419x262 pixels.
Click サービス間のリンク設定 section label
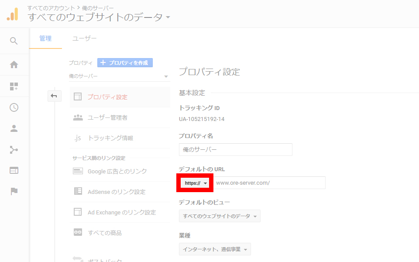point(99,158)
